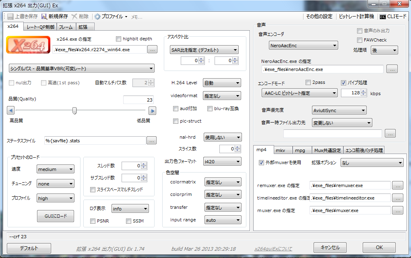Image resolution: width=411 pixels, height=258 pixels.
Task: Enable PSNR checkbox
Action: [x=93, y=221]
